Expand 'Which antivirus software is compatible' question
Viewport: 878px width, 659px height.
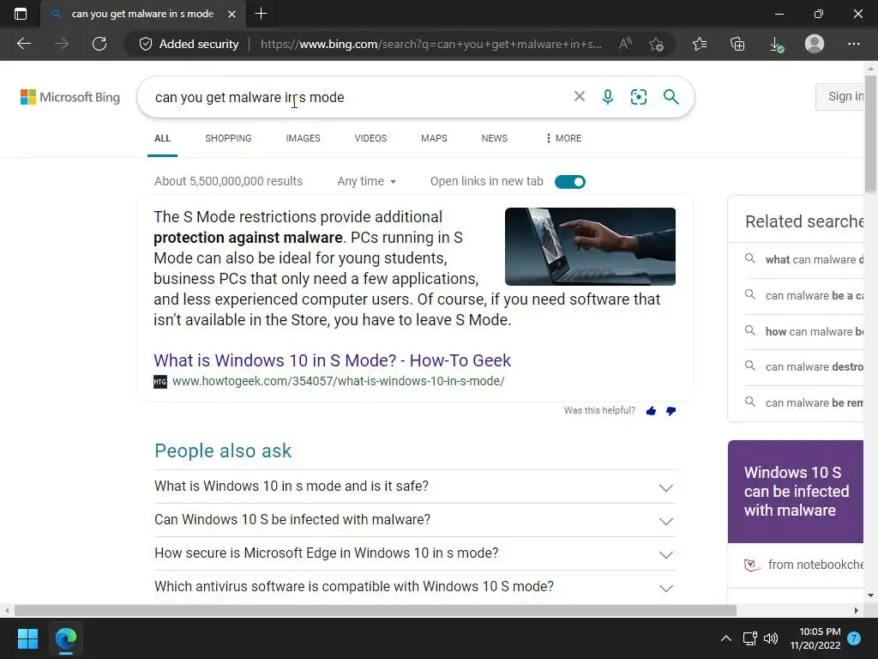(x=414, y=587)
